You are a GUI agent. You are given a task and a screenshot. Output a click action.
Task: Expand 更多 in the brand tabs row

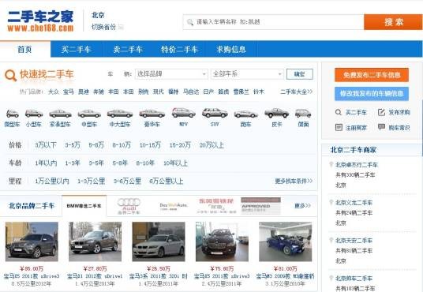pyautogui.click(x=302, y=206)
